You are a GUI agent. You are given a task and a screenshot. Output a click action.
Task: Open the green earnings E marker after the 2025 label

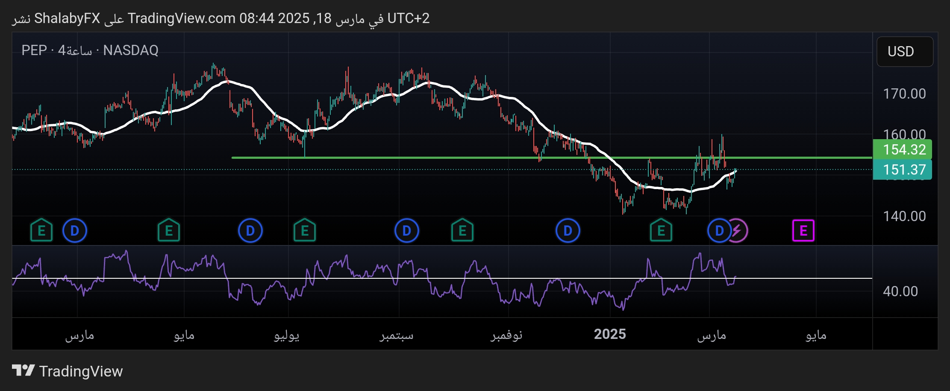coord(661,231)
